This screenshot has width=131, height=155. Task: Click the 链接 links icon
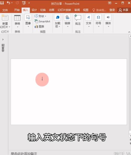coord(67,17)
